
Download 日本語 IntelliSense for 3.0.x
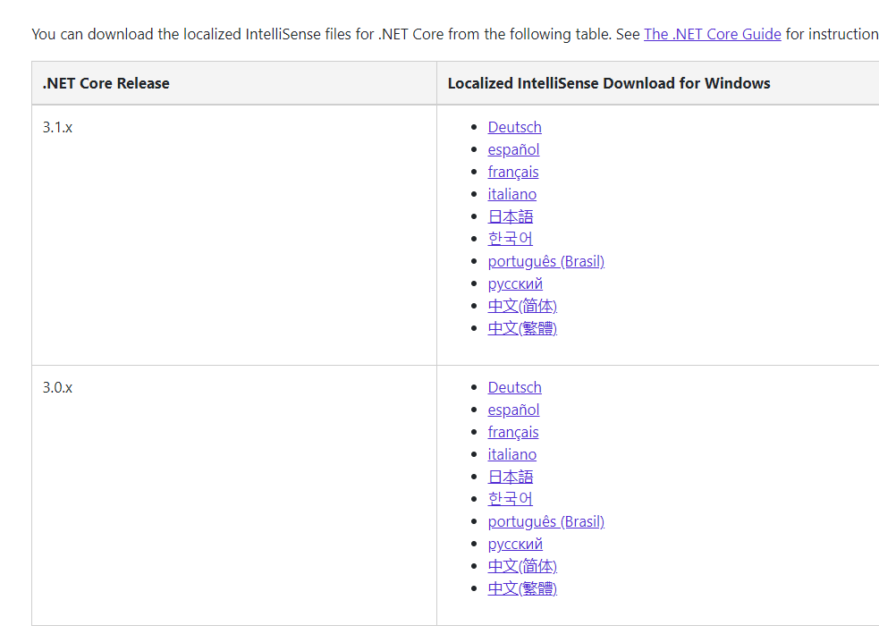click(510, 477)
